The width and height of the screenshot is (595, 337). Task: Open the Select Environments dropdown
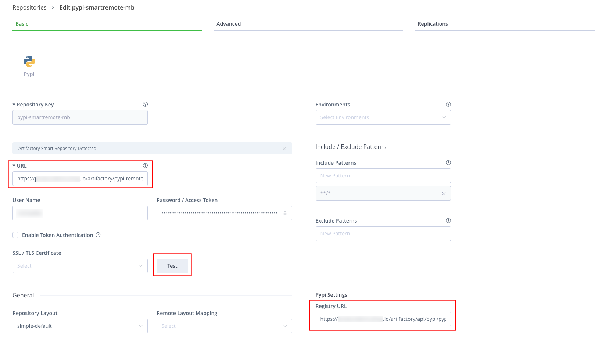pyautogui.click(x=383, y=117)
